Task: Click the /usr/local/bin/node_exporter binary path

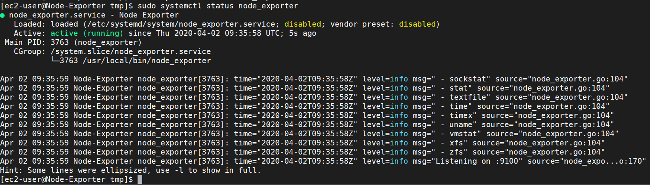Action: coord(147,61)
